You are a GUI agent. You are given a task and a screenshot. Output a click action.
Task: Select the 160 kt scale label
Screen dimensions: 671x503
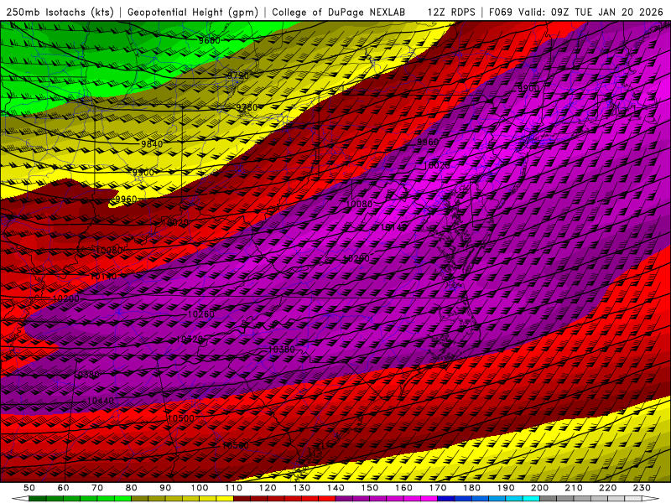click(403, 488)
